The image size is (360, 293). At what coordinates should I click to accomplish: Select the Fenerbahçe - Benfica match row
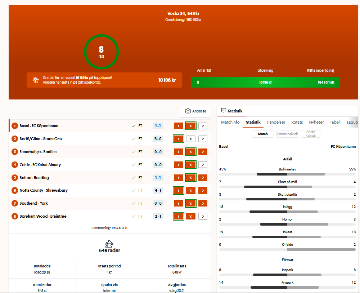pos(109,152)
